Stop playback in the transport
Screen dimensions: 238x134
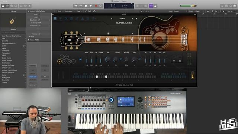(x=86, y=6)
